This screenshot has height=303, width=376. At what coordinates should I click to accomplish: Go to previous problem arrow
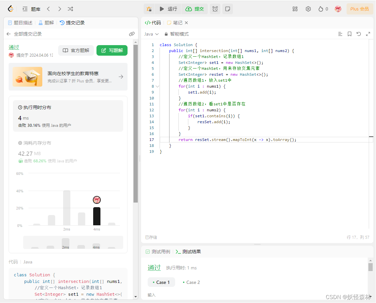tap(49, 9)
